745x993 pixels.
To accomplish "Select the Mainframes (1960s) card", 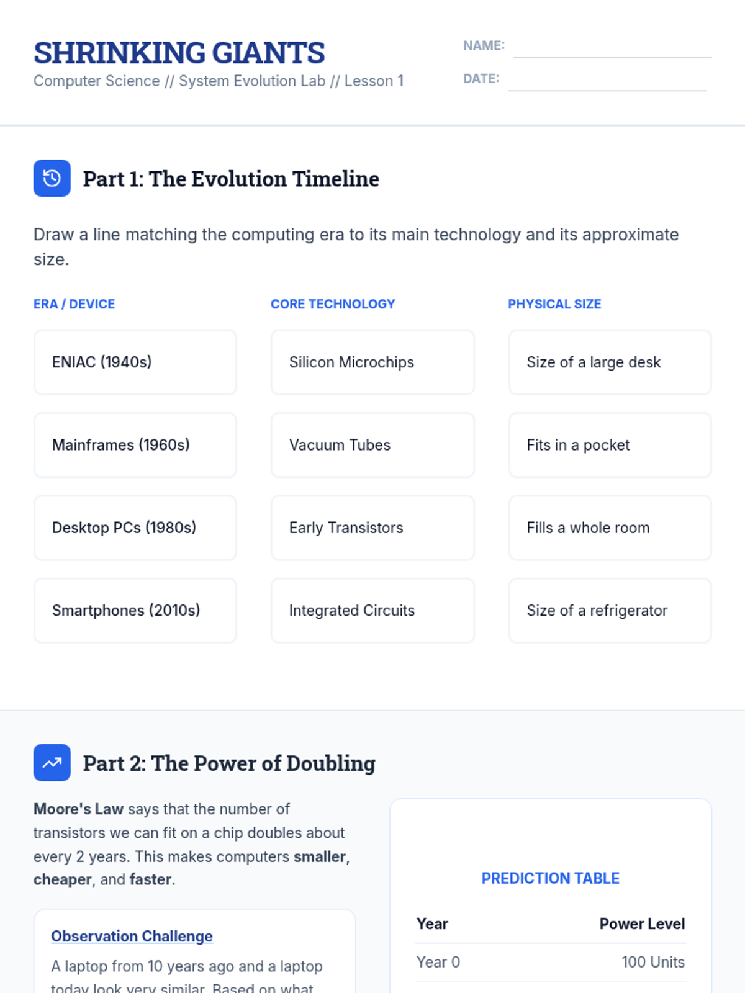I will tap(135, 445).
